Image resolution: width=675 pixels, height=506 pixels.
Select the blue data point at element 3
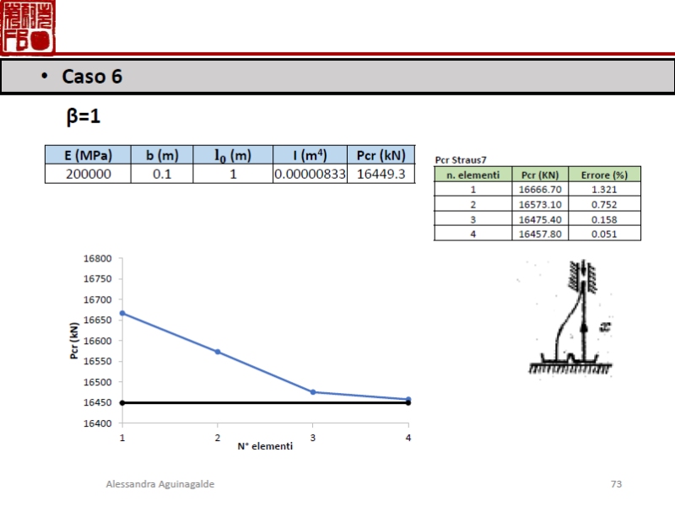(x=313, y=392)
